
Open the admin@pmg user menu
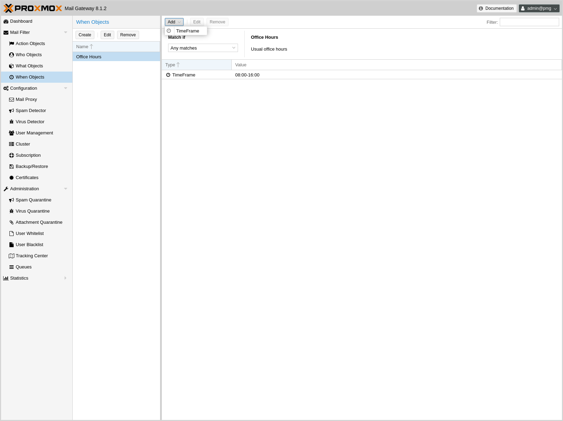tap(539, 8)
